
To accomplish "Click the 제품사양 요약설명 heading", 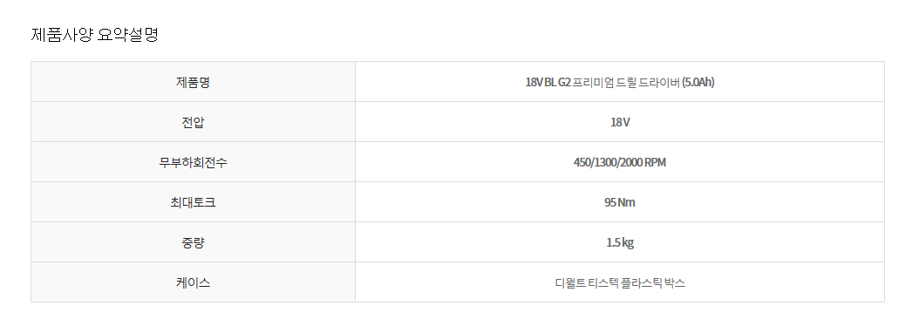I will pyautogui.click(x=94, y=35).
